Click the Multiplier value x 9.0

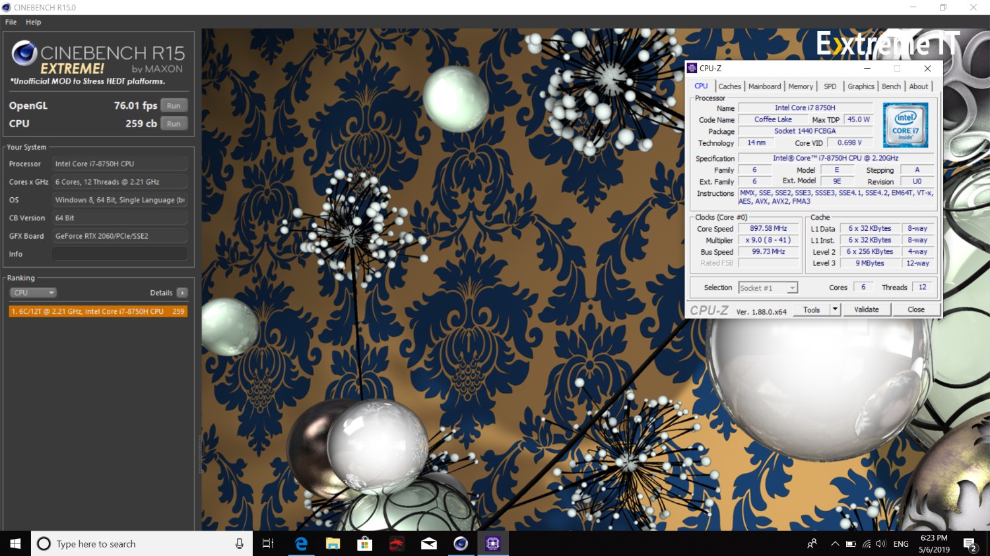[768, 240]
